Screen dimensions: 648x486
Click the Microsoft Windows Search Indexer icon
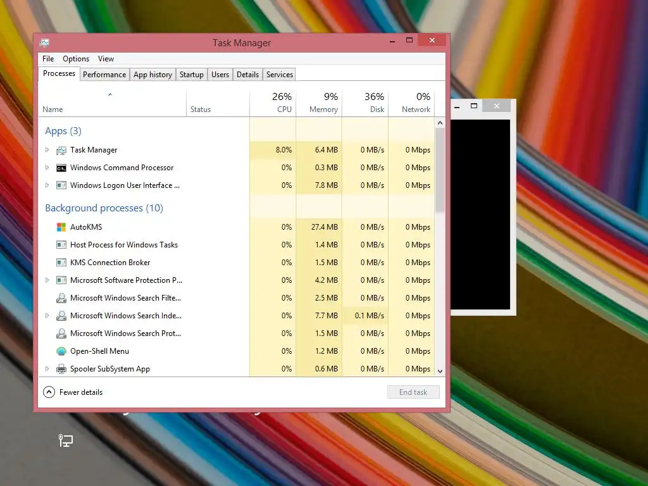[x=61, y=316]
